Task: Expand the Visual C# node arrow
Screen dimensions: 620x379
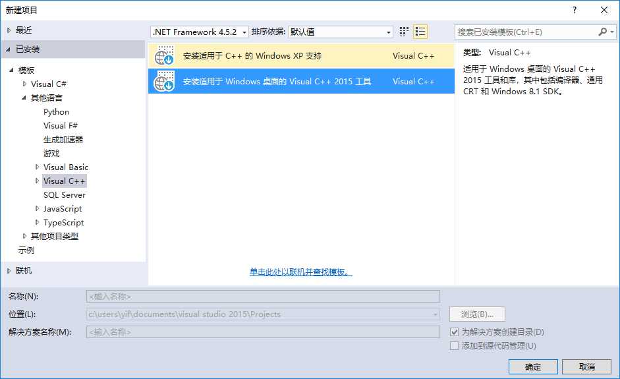Action: pyautogui.click(x=24, y=84)
